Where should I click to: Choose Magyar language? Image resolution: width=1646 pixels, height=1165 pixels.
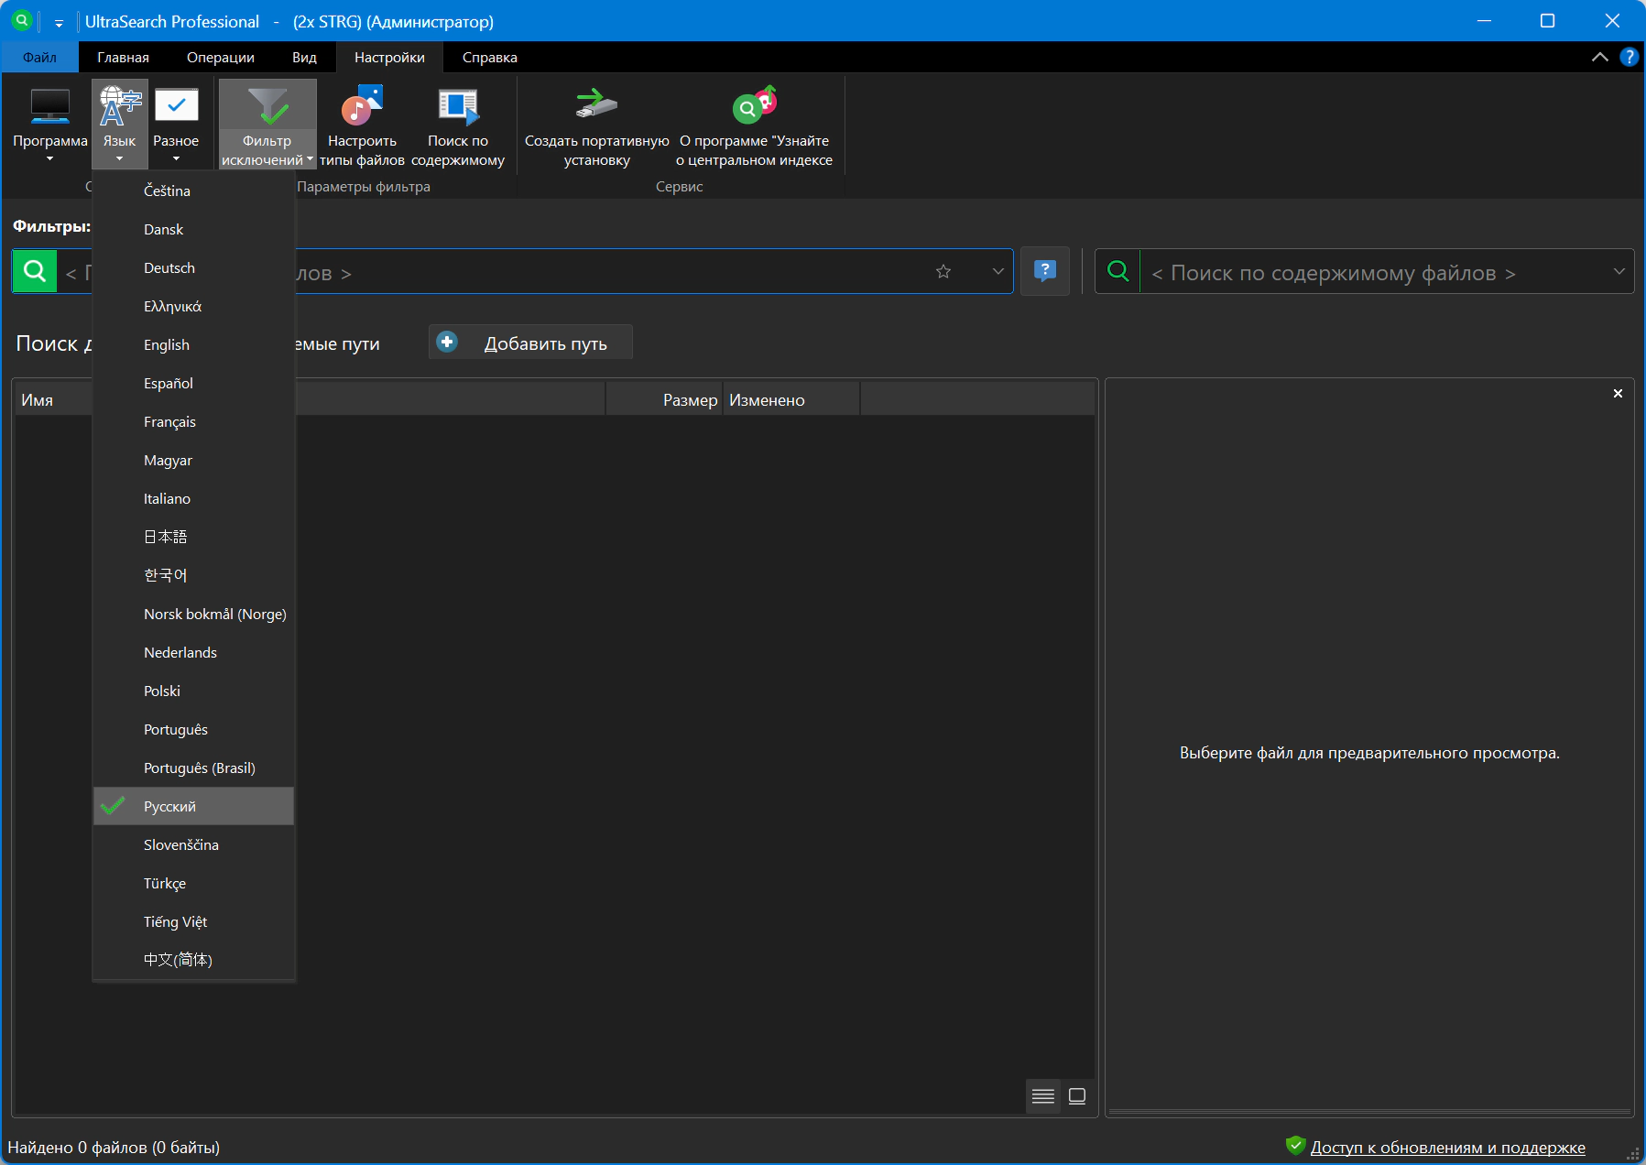tap(193, 460)
